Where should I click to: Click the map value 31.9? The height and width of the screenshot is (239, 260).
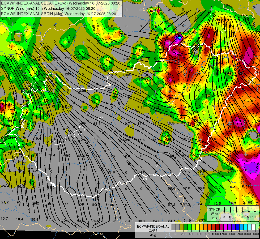(187, 220)
